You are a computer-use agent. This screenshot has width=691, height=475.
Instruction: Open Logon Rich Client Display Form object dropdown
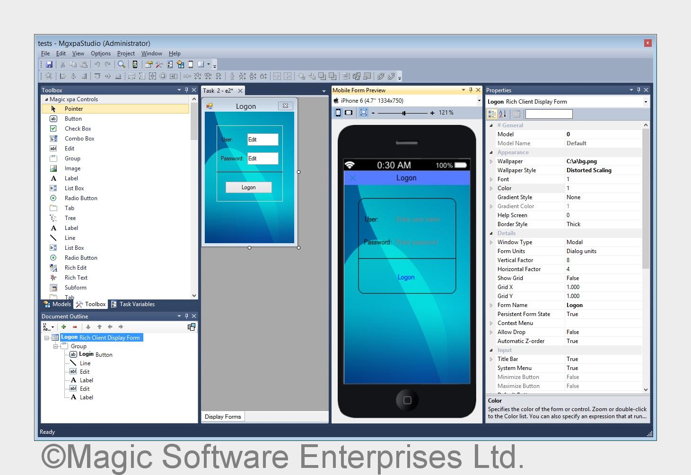click(646, 102)
